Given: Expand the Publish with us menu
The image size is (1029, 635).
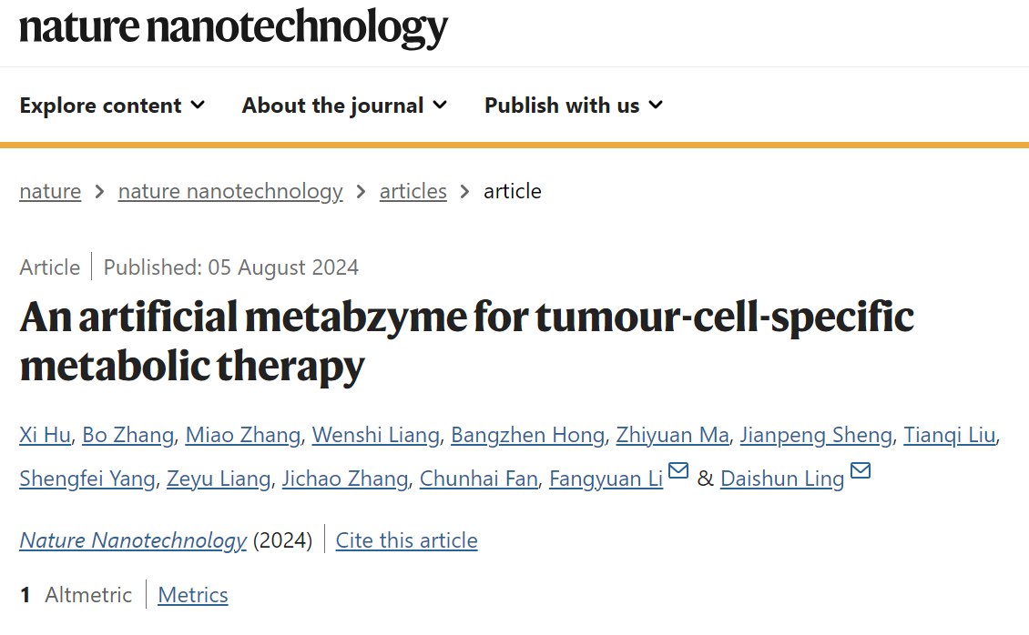Looking at the screenshot, I should (x=574, y=105).
